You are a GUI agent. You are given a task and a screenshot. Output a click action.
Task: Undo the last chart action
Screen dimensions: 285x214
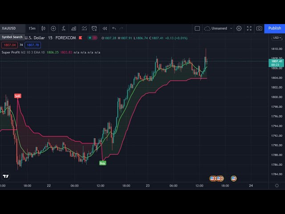point(114,28)
